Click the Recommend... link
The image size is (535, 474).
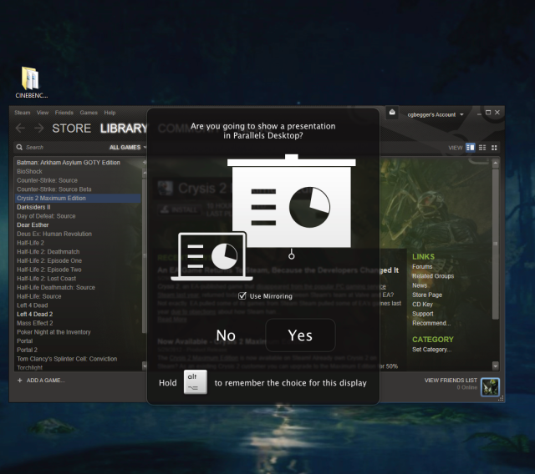(431, 323)
